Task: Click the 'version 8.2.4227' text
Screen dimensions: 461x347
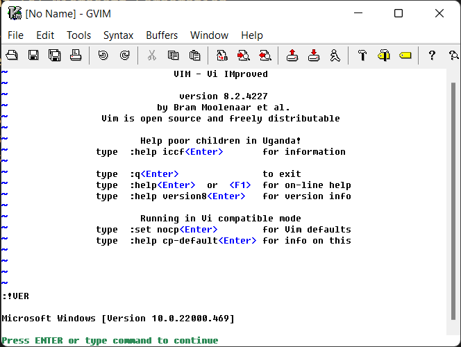Action: pos(224,96)
